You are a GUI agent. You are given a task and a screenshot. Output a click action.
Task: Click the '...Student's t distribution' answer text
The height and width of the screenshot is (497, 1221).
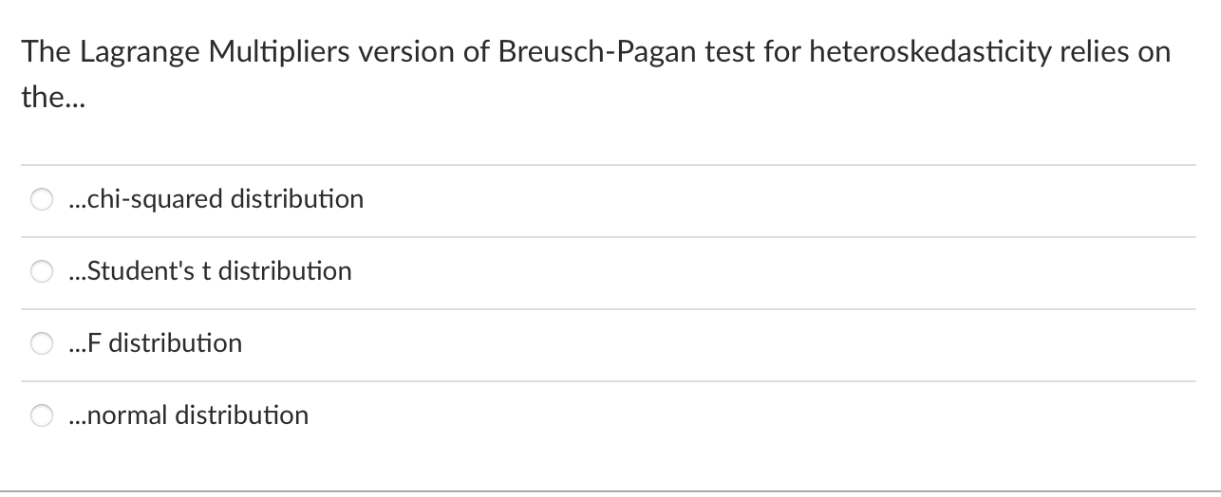click(210, 271)
